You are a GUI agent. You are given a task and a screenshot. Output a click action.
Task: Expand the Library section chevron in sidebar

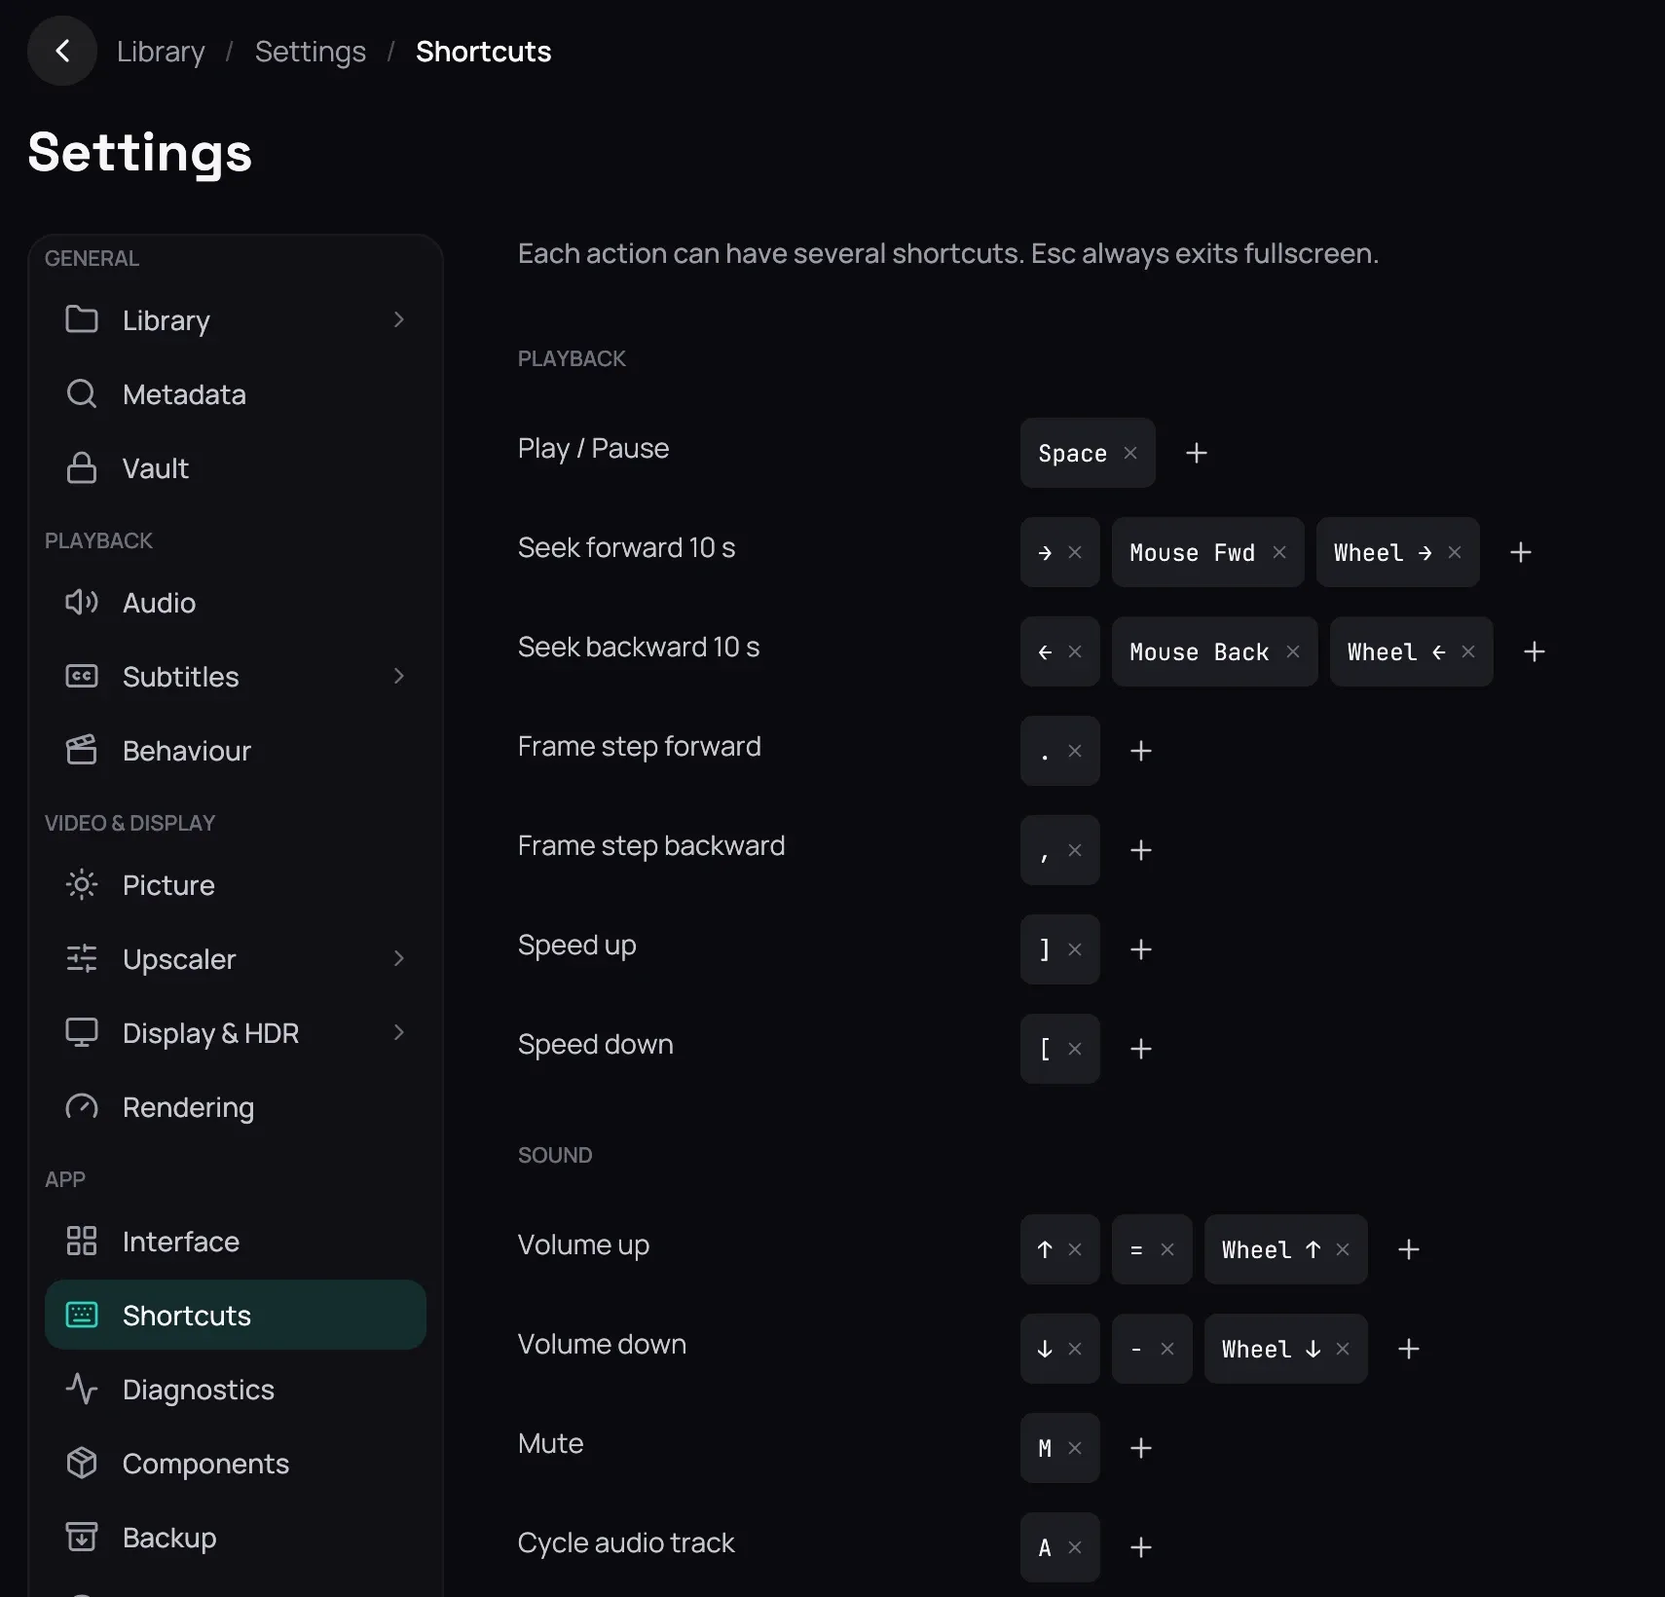[398, 319]
